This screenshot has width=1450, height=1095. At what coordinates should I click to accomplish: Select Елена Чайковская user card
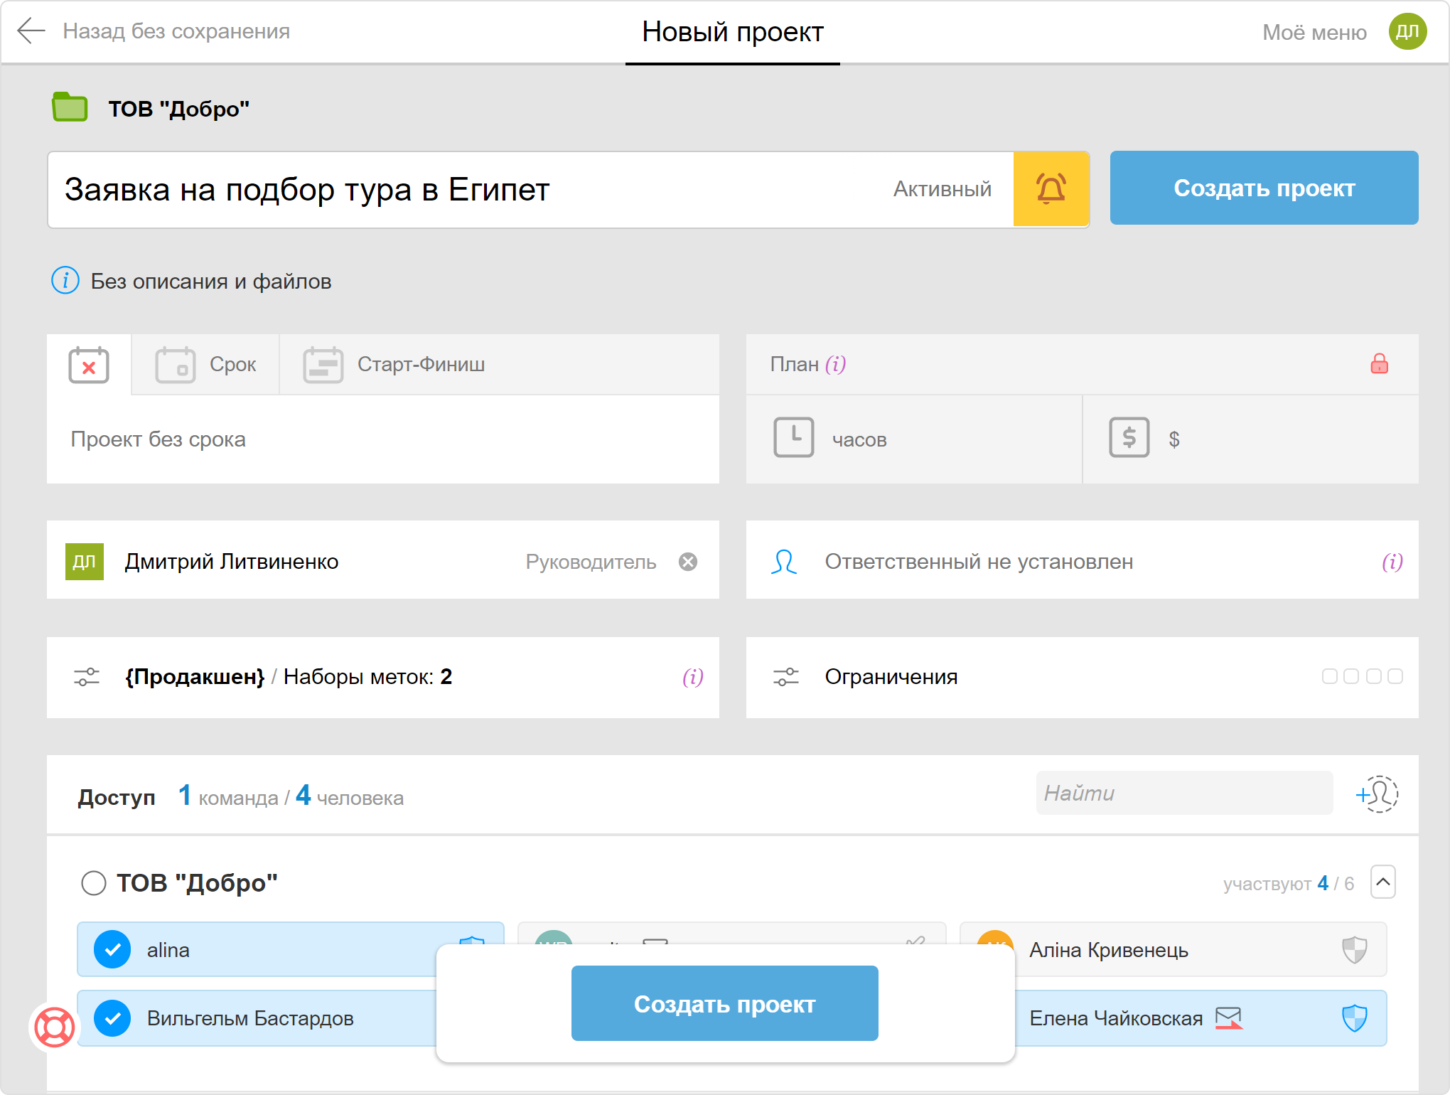[1201, 1018]
